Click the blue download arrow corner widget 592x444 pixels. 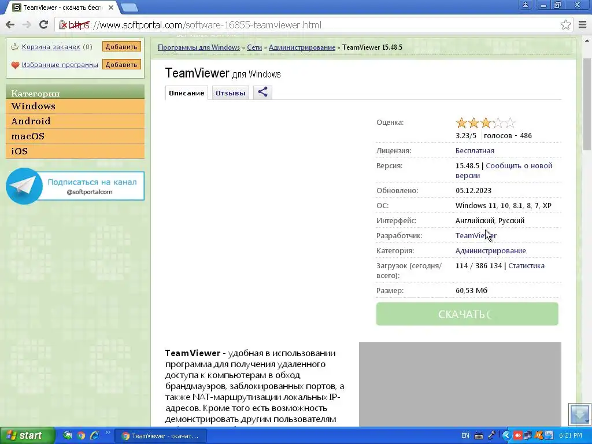point(580,414)
